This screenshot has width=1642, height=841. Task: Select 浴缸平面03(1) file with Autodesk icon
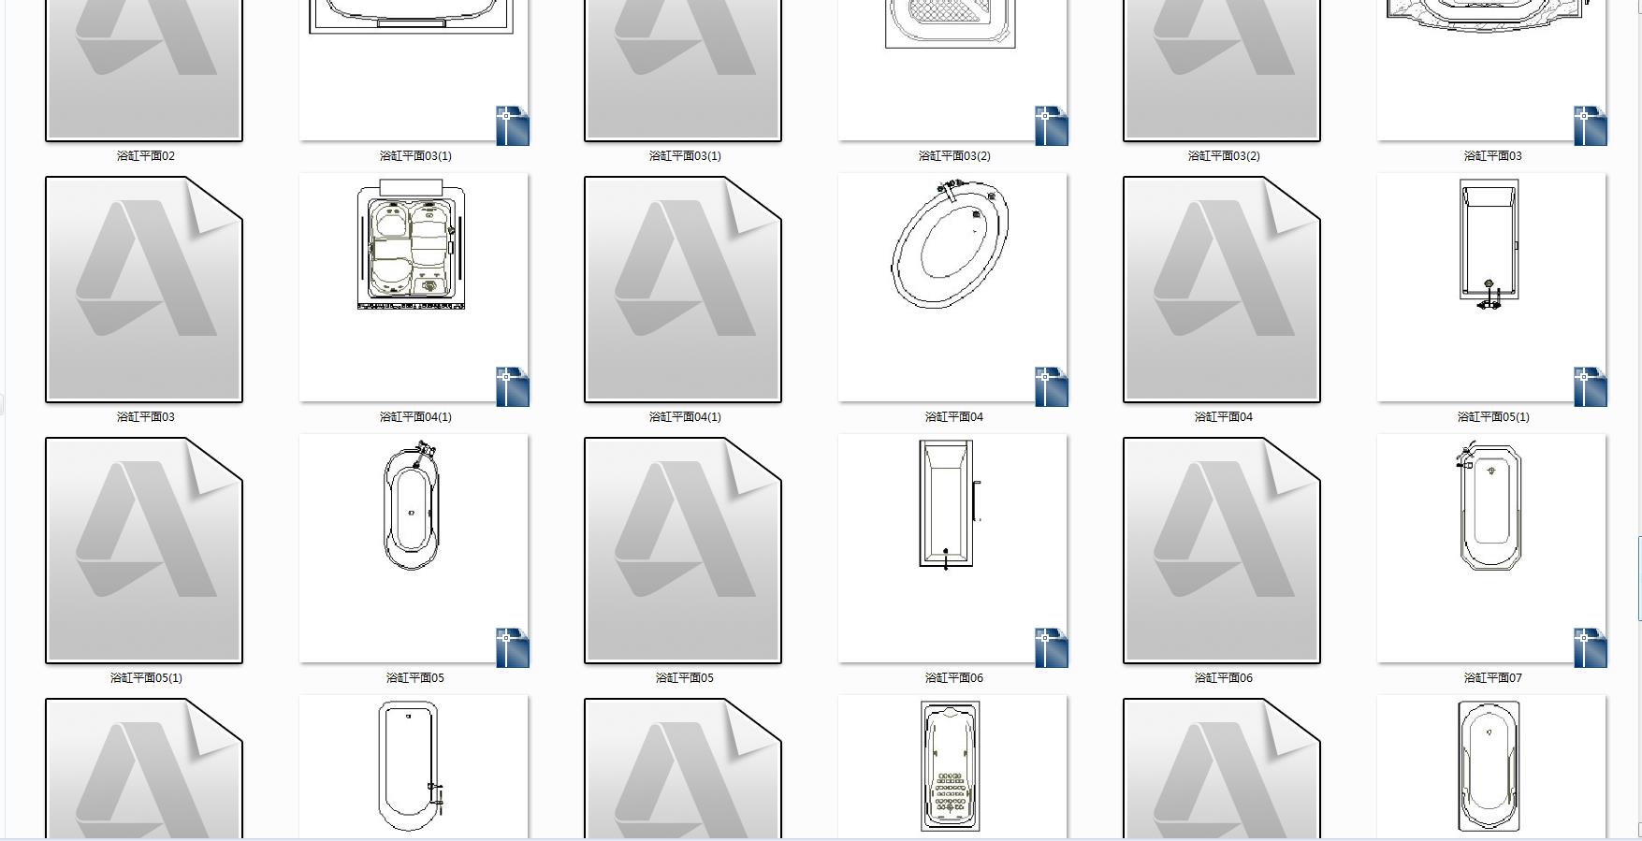click(683, 70)
